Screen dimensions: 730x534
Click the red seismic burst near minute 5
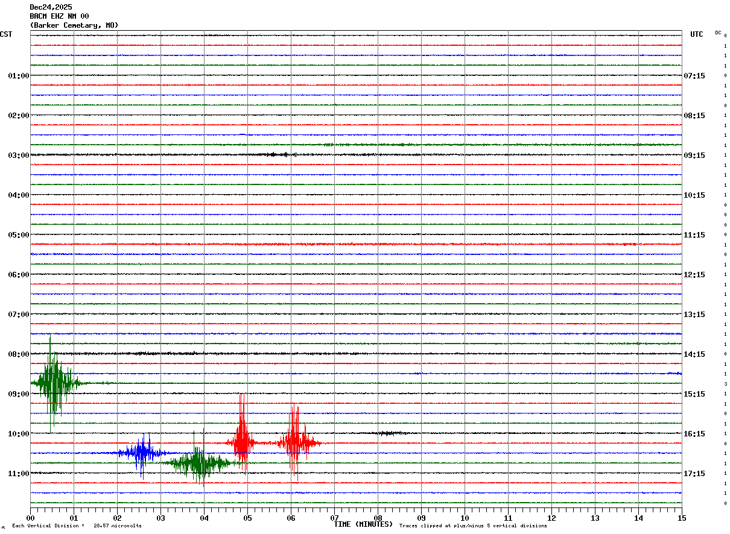pyautogui.click(x=242, y=443)
